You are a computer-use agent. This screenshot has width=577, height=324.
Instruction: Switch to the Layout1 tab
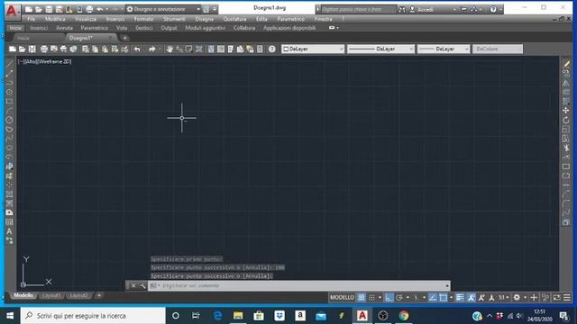point(50,295)
